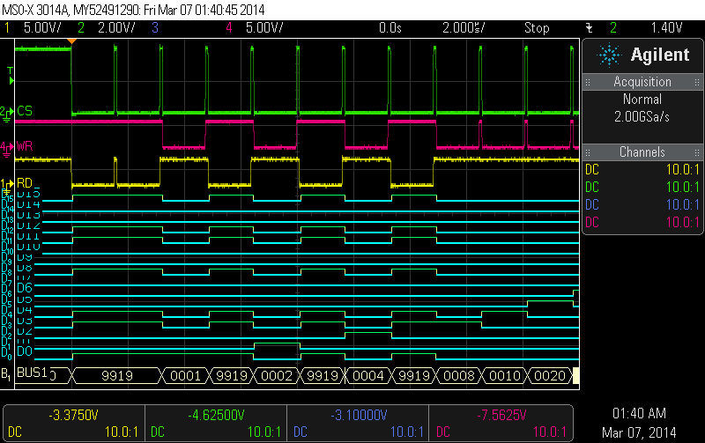The width and height of the screenshot is (705, 443).
Task: Click the 01:40 AM clock display
Action: pyautogui.click(x=639, y=413)
